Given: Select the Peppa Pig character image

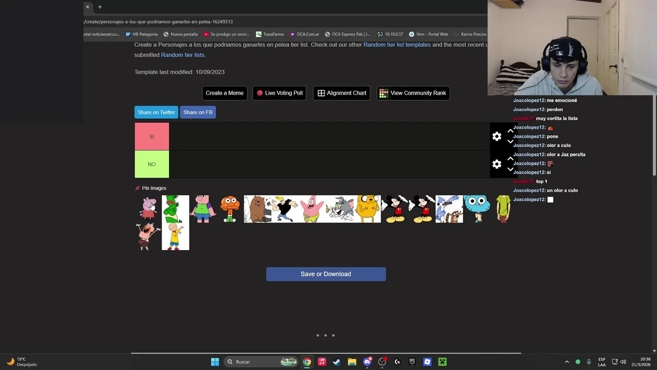Looking at the screenshot, I should tap(148, 209).
